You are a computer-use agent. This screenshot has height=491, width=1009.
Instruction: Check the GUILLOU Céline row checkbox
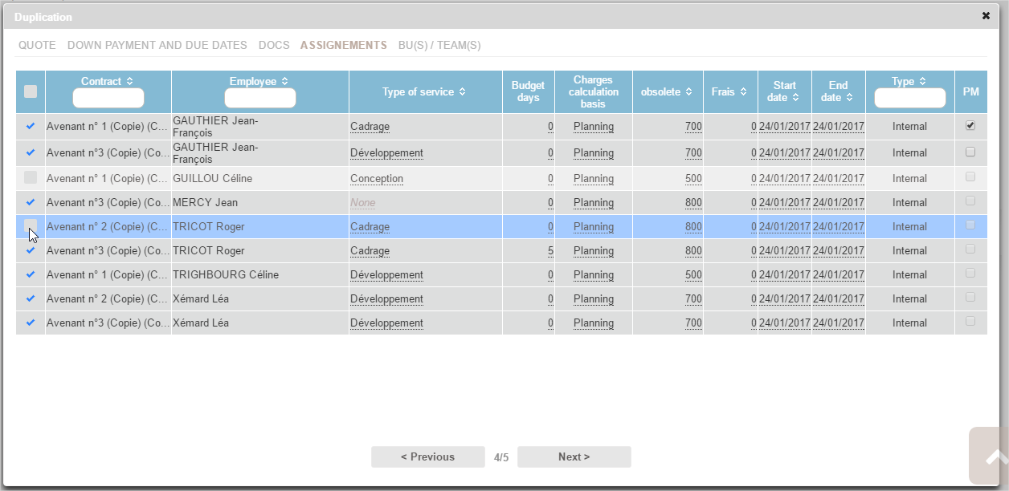(31, 177)
